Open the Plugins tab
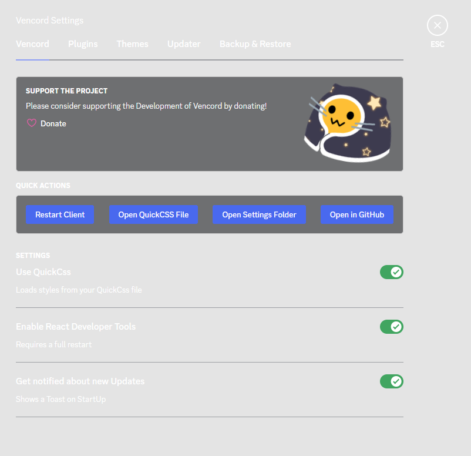The width and height of the screenshot is (471, 456). click(83, 44)
